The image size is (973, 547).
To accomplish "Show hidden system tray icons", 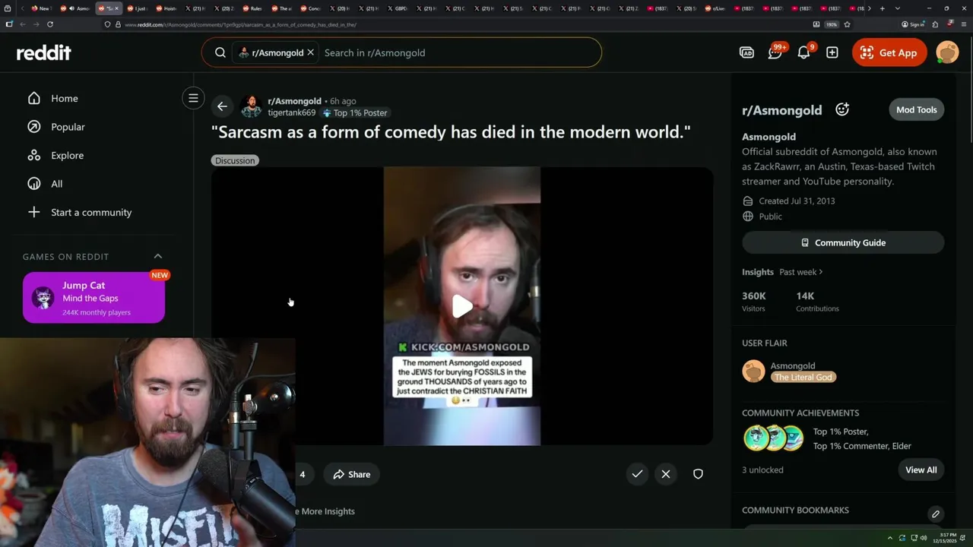I will click(x=890, y=538).
